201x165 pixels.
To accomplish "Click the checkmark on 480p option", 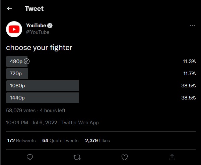I will point(27,61).
